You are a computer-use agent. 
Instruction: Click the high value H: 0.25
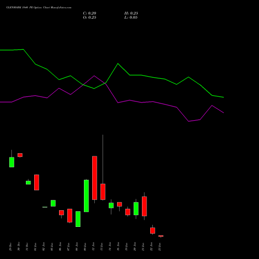coord(131,13)
